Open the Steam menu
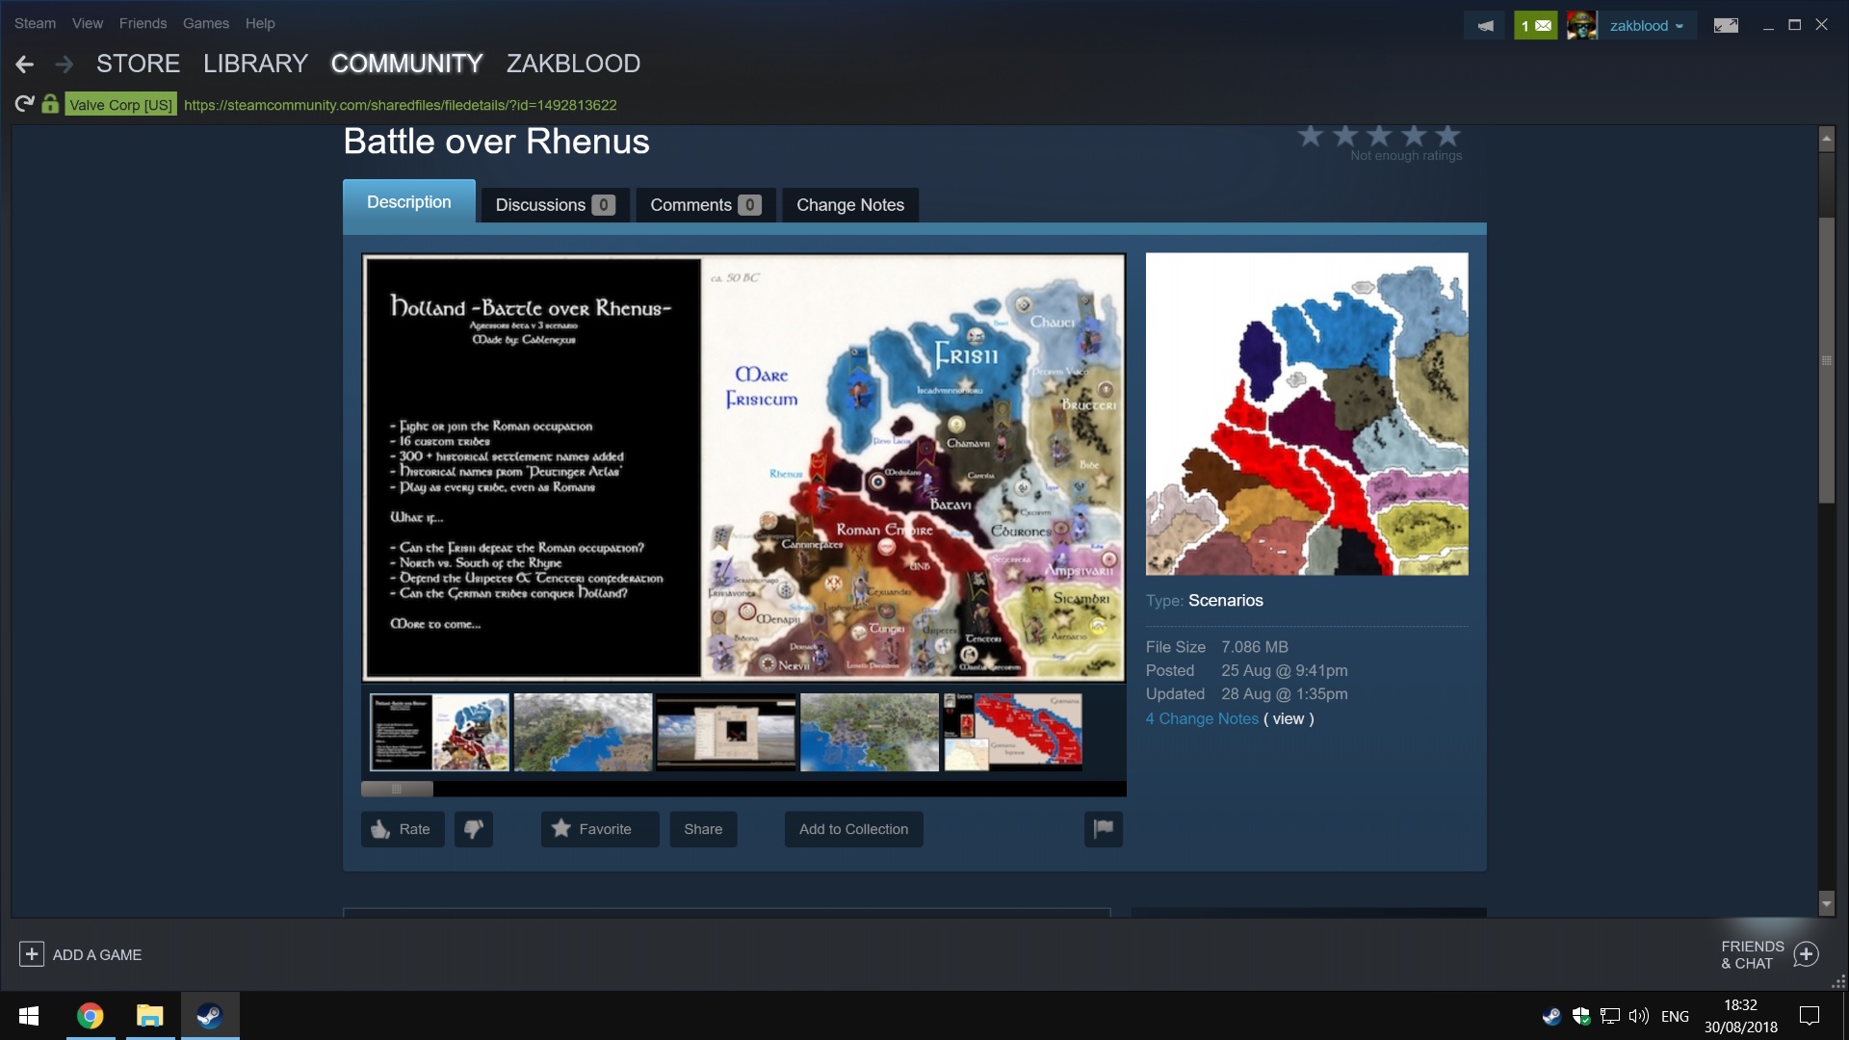Image resolution: width=1849 pixels, height=1040 pixels. (x=35, y=23)
